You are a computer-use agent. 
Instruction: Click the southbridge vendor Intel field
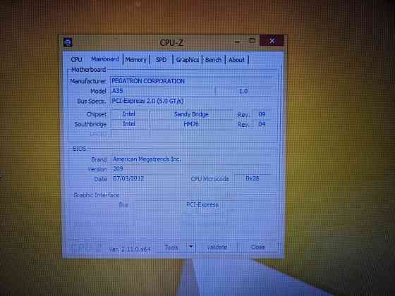click(129, 124)
